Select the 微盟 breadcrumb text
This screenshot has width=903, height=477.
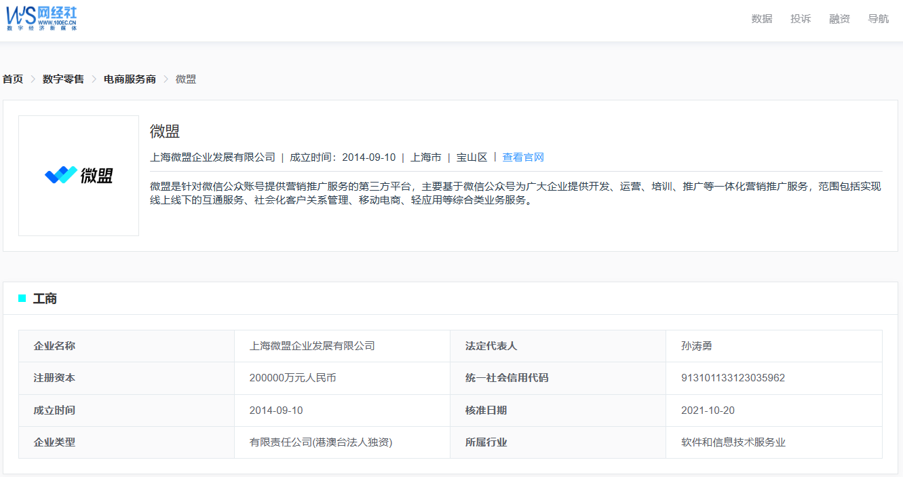click(186, 79)
